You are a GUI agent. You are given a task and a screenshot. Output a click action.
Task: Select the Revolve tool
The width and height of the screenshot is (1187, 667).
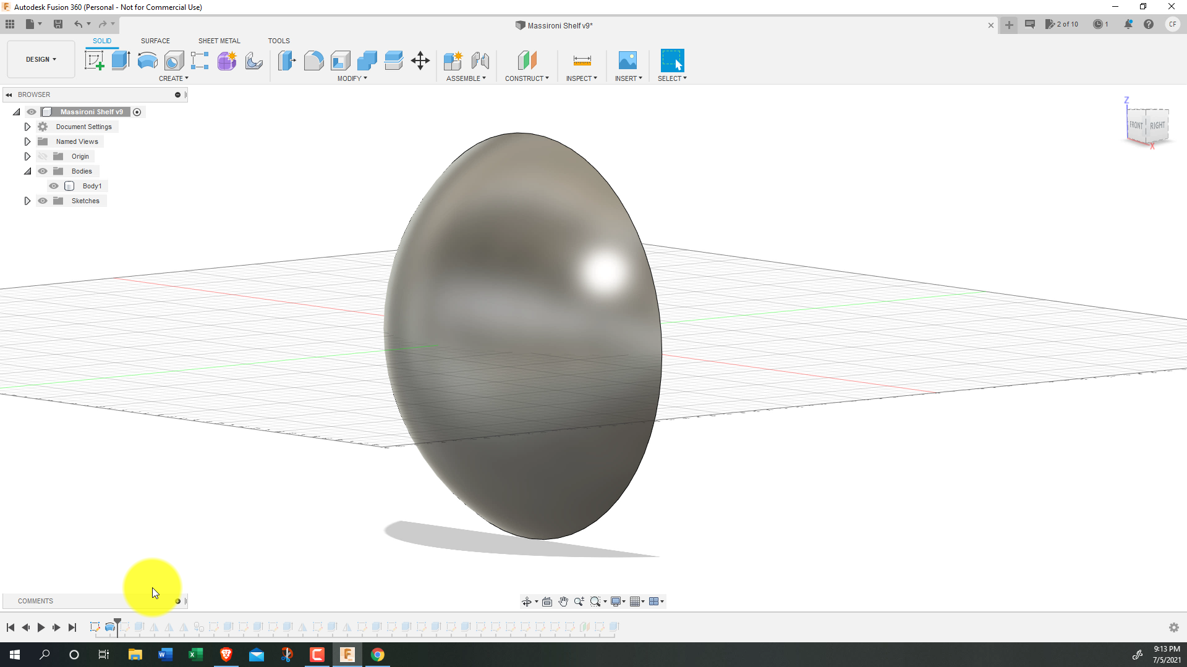click(147, 61)
